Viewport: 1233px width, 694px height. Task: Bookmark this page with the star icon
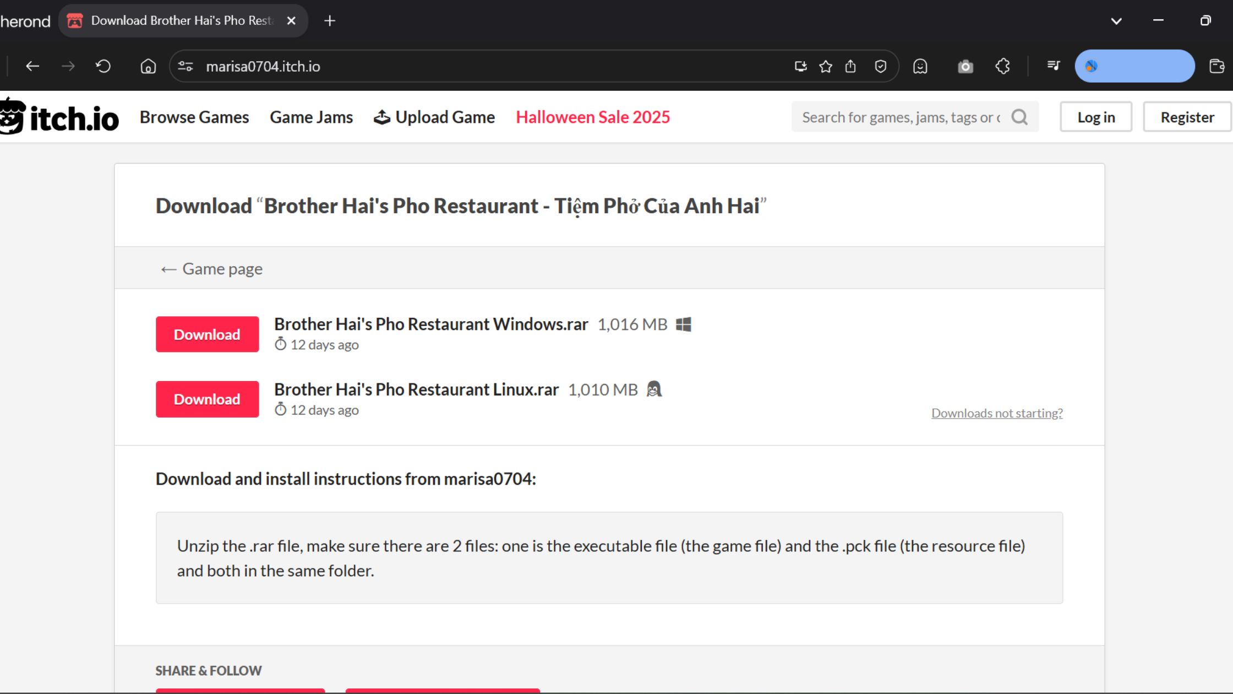pos(826,66)
